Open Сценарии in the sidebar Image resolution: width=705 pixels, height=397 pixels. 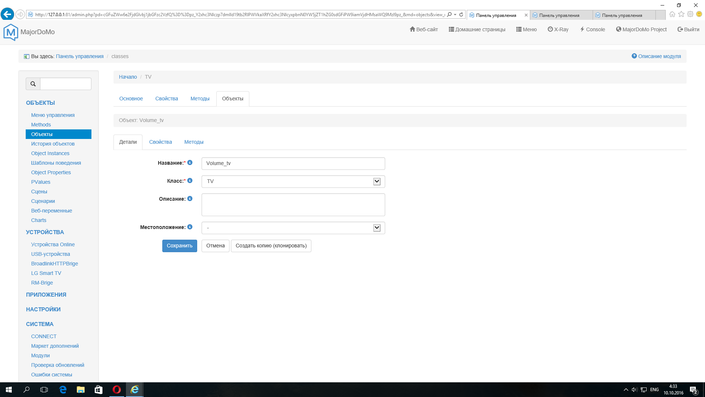click(x=43, y=201)
